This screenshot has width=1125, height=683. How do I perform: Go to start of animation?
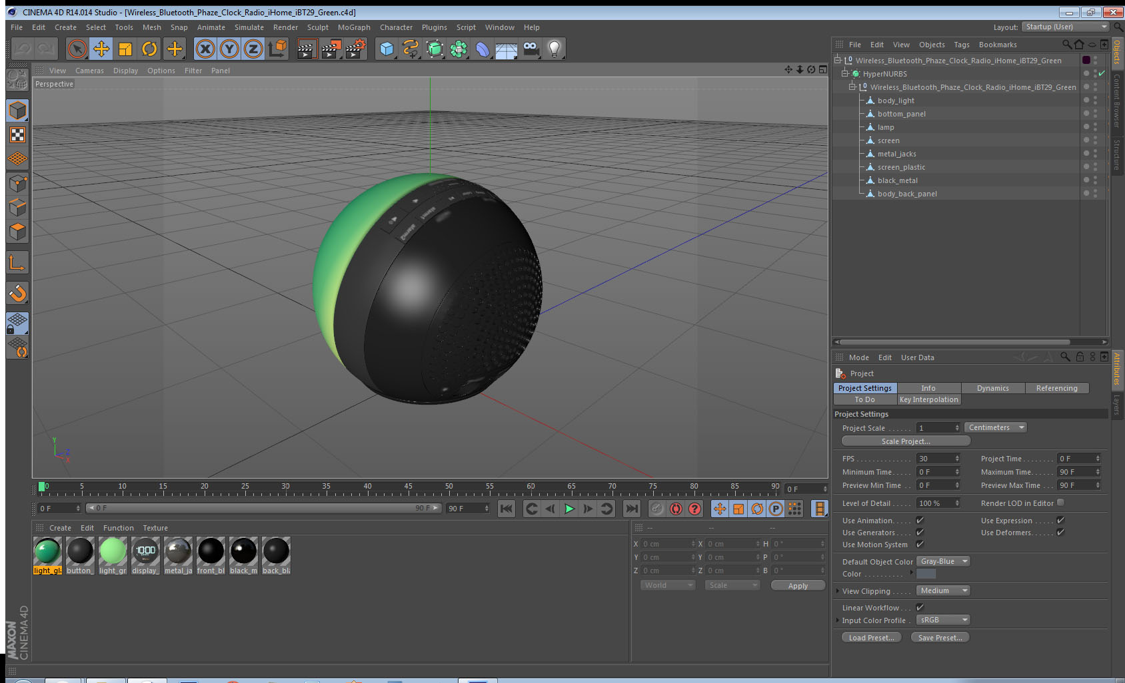point(507,509)
